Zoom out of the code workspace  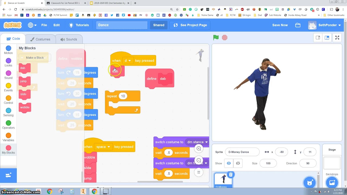(x=199, y=160)
